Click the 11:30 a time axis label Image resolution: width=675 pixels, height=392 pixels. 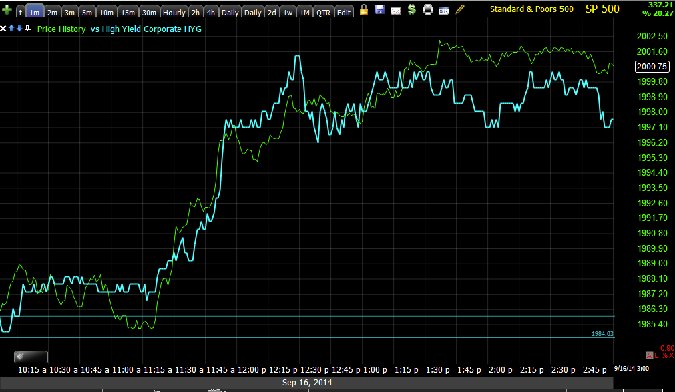[x=190, y=369]
